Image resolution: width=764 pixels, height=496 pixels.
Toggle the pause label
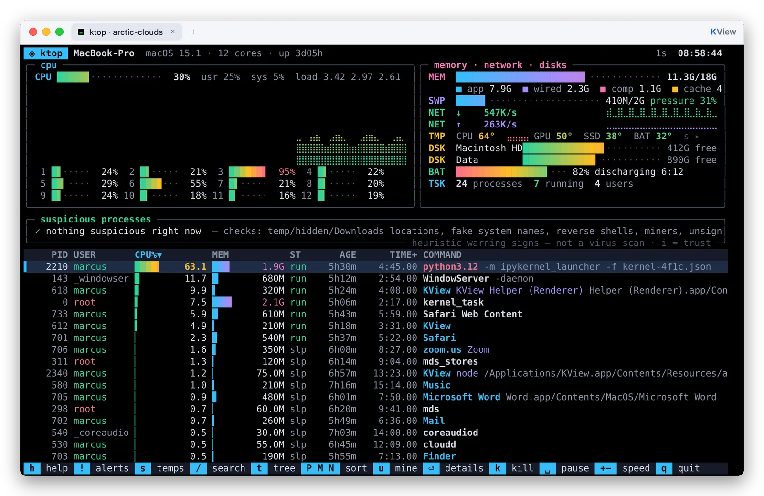(575, 468)
